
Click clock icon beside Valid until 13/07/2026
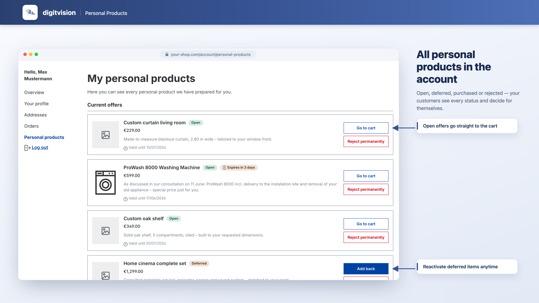coord(125,148)
